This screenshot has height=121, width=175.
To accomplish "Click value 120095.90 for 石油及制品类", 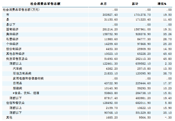I will tap(143, 74).
